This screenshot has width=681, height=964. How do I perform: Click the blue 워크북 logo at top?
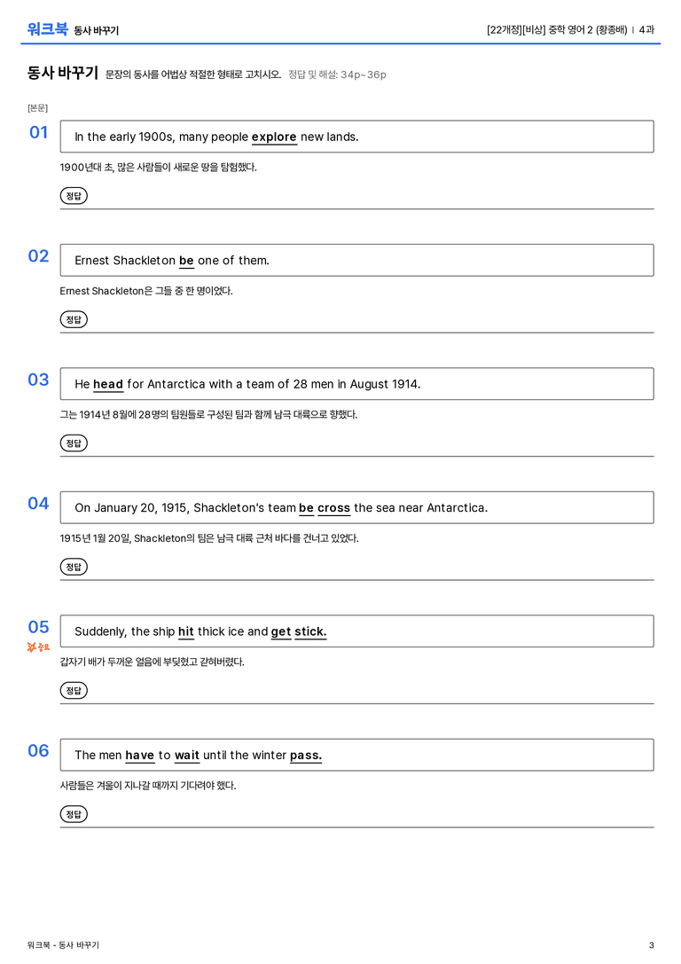47,29
